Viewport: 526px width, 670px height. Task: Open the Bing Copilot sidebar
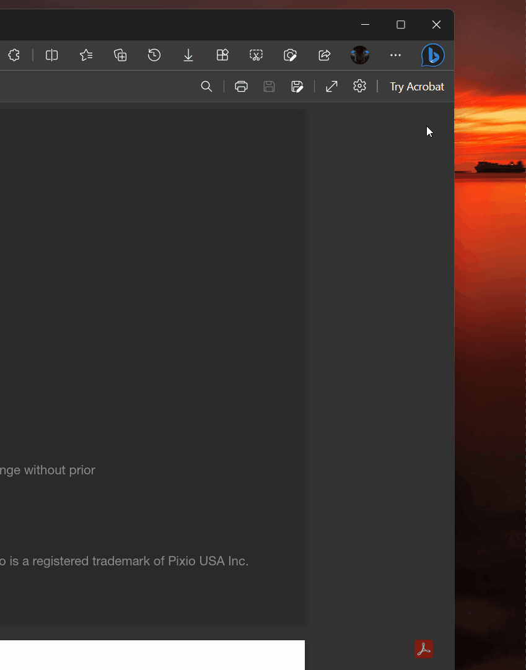coord(433,56)
